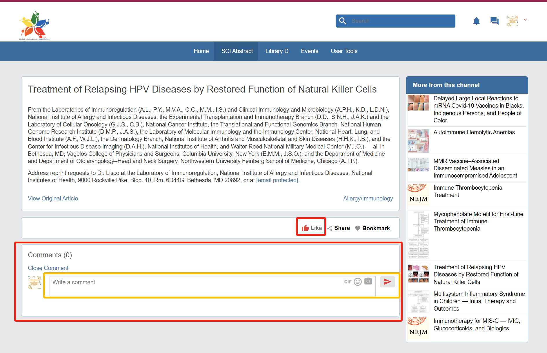Attach a photo using camera icon

tap(368, 281)
